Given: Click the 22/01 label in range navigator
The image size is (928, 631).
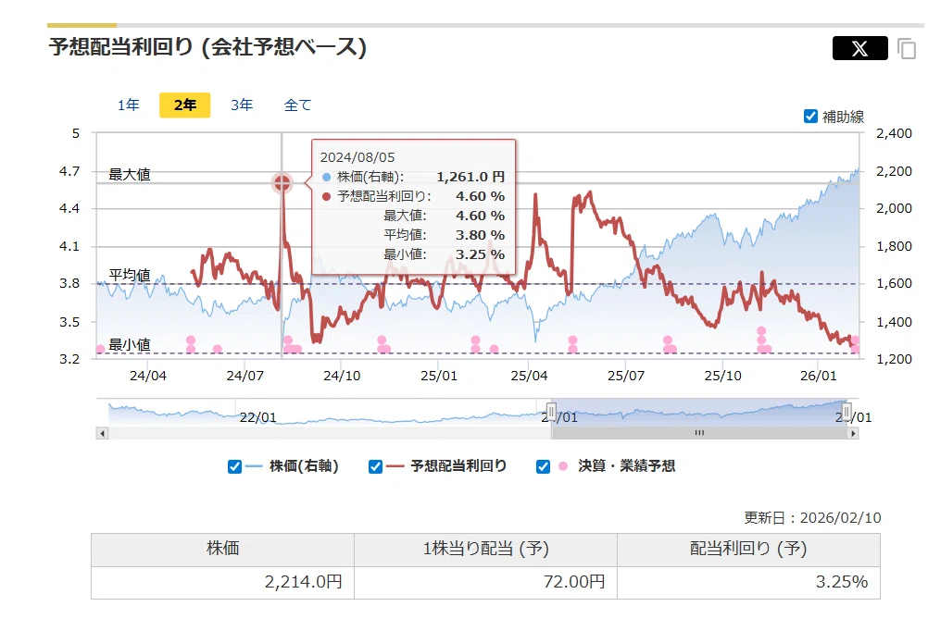Looking at the screenshot, I should pyautogui.click(x=258, y=417).
